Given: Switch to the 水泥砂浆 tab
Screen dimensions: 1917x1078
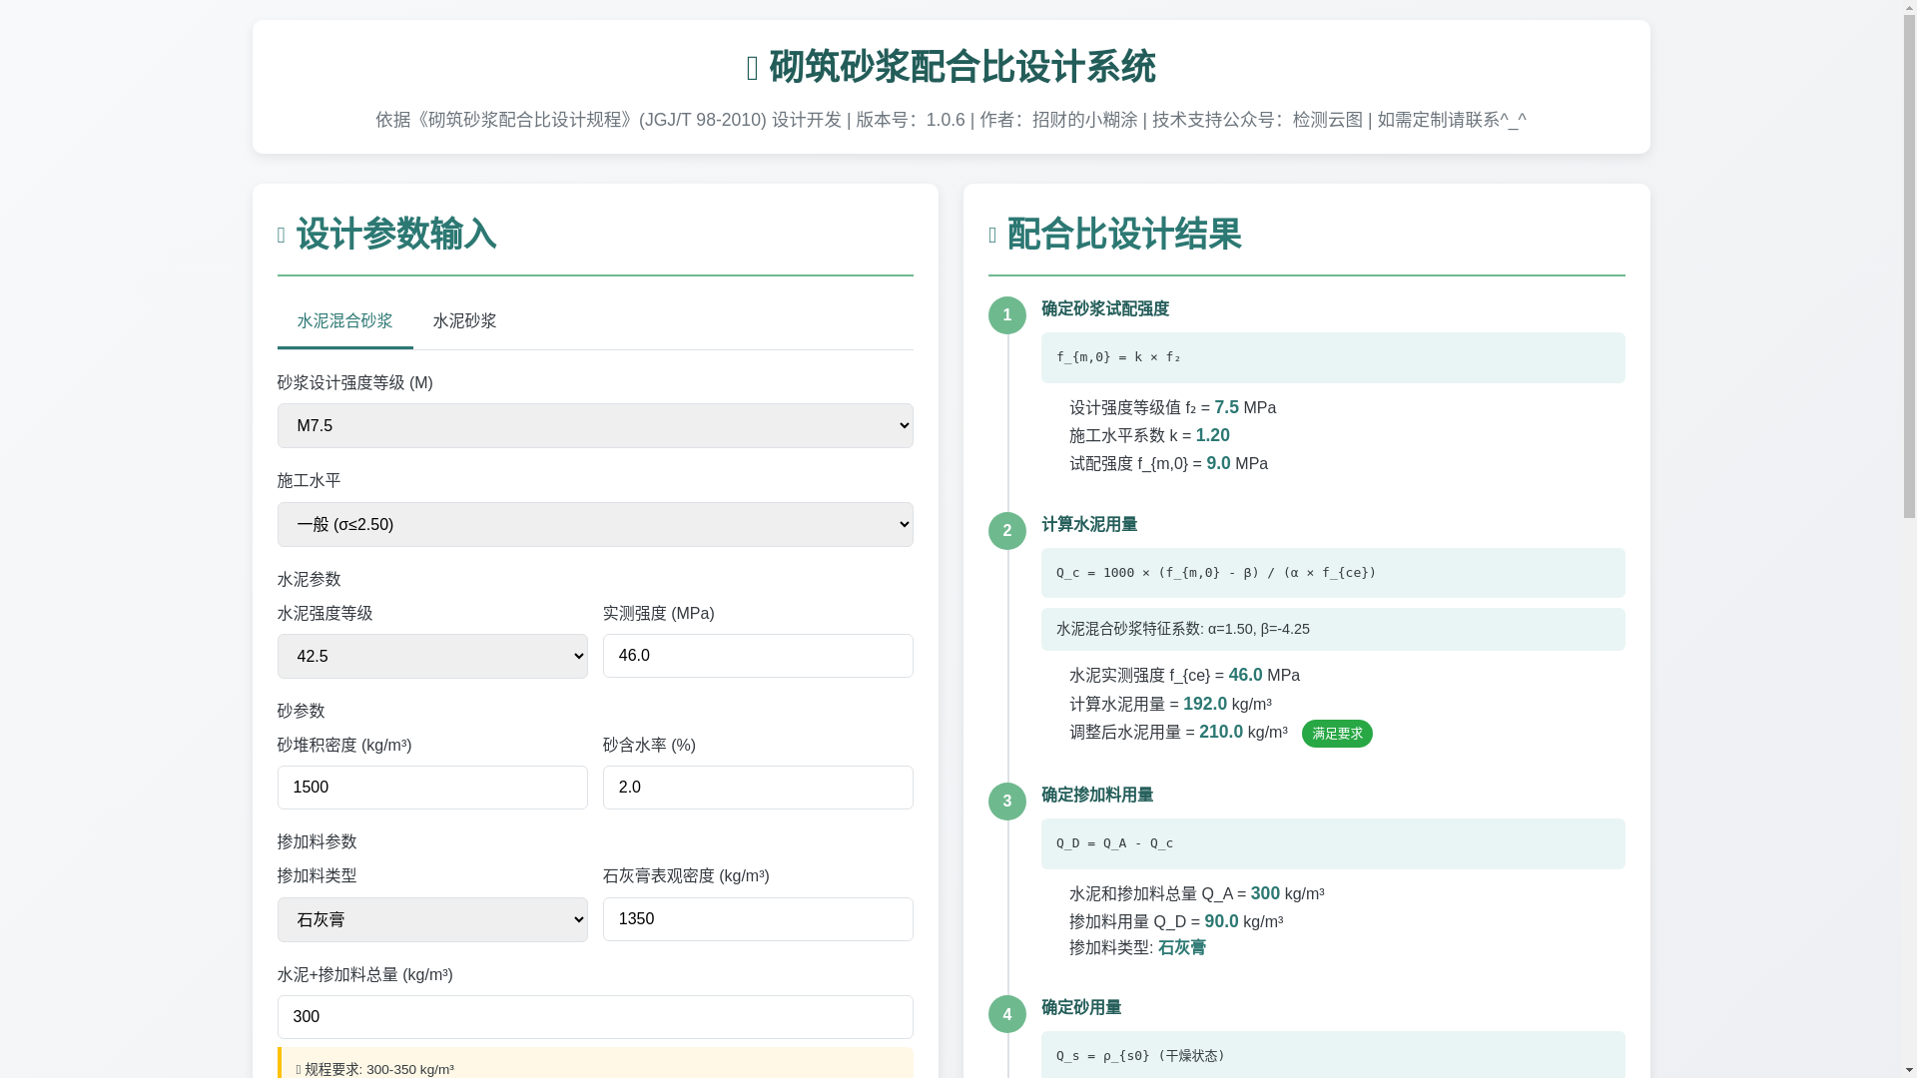Looking at the screenshot, I should click(x=464, y=321).
